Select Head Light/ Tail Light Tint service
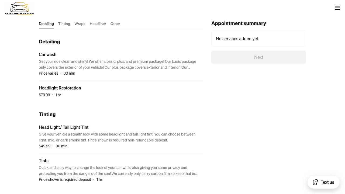This screenshot has height=194, width=345. (x=64, y=127)
